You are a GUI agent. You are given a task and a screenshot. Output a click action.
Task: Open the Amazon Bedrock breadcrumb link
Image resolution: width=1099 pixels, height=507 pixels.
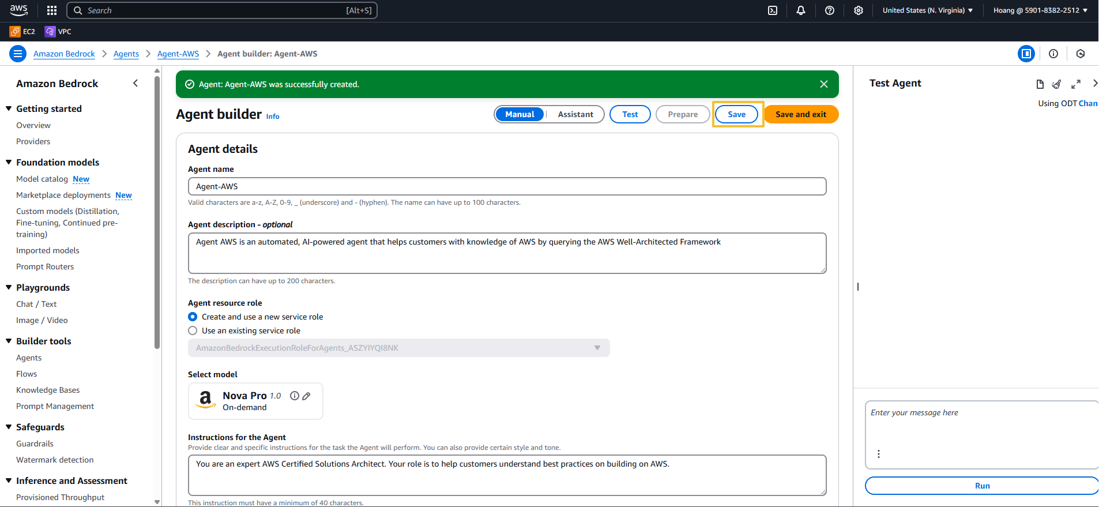click(x=64, y=54)
